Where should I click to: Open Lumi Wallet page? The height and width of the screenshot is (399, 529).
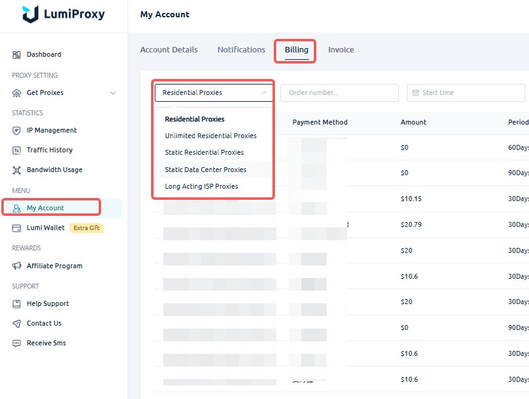pos(46,228)
